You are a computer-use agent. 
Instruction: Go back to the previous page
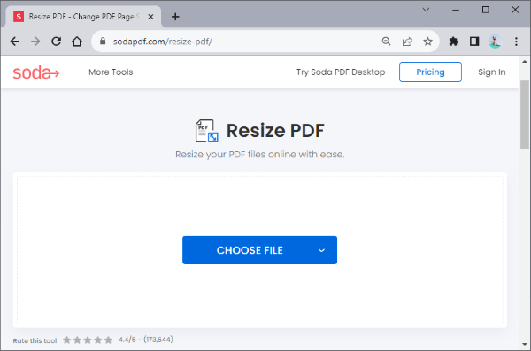pos(15,42)
